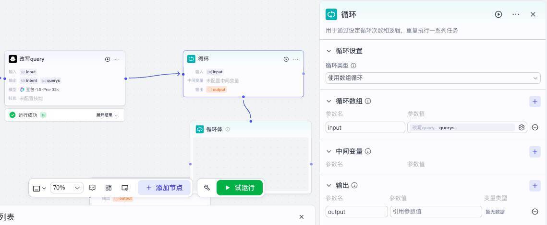Screen dimensions: 547x225
Task: Click the intent output tag on 改写query node
Action: point(28,81)
